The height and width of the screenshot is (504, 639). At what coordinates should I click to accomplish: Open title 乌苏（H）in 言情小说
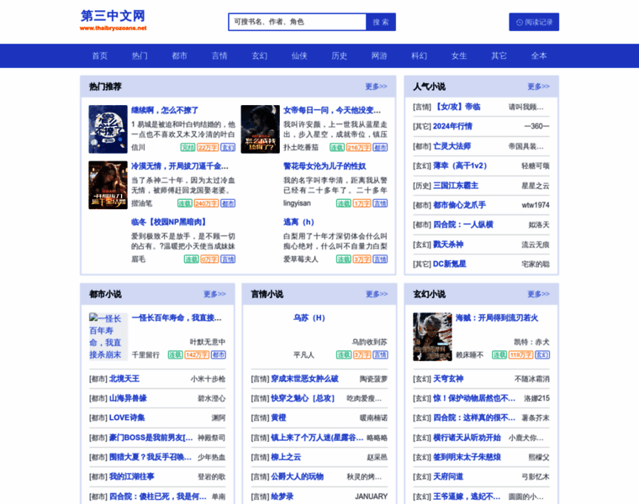pos(309,318)
